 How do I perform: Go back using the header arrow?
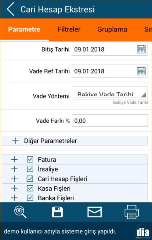10,9
